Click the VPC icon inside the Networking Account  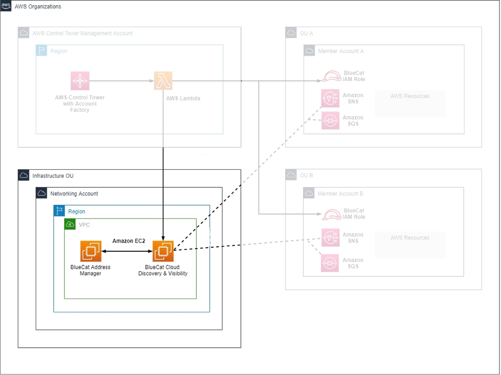click(69, 224)
